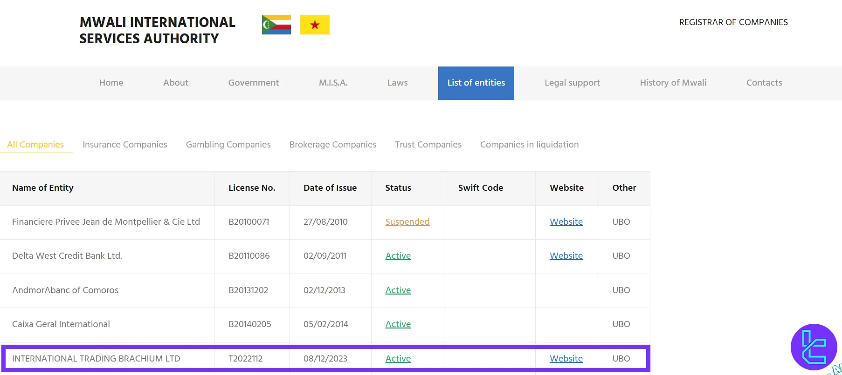The width and height of the screenshot is (842, 375).
Task: Open Website link for Delta West Credit Bank
Action: (566, 256)
